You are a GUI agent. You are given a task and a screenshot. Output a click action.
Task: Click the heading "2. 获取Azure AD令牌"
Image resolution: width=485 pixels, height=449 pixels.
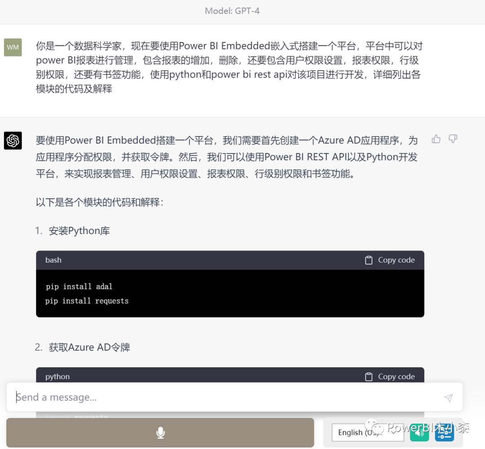pos(83,347)
